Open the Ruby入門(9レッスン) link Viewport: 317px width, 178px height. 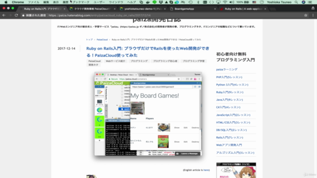coord(230,92)
